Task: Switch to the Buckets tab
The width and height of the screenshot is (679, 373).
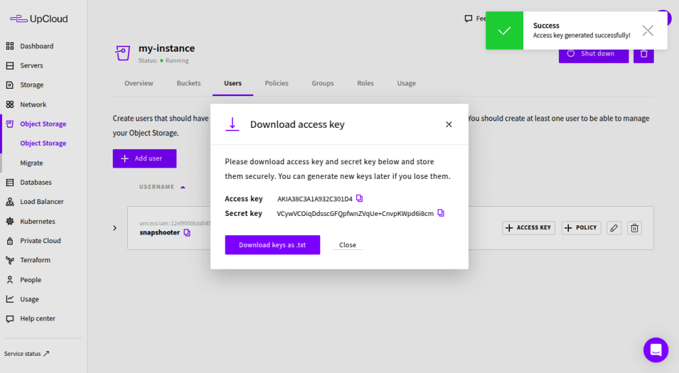Action: click(x=188, y=83)
